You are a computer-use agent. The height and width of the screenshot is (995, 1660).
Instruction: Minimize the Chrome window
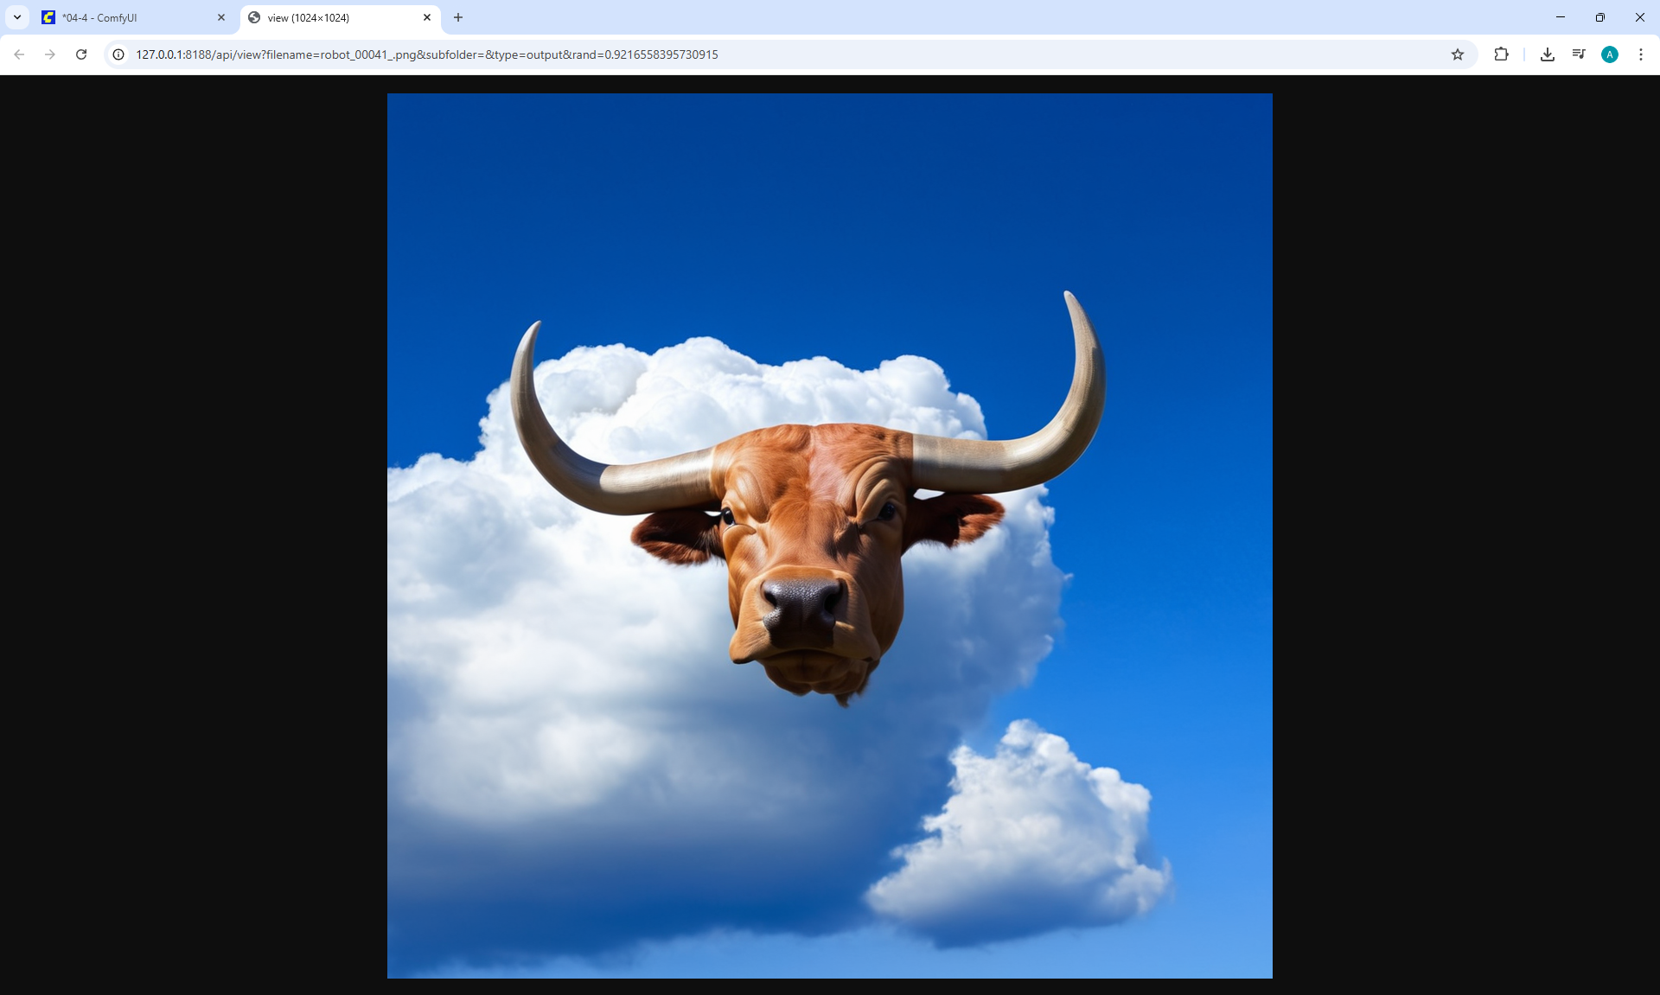point(1561,17)
